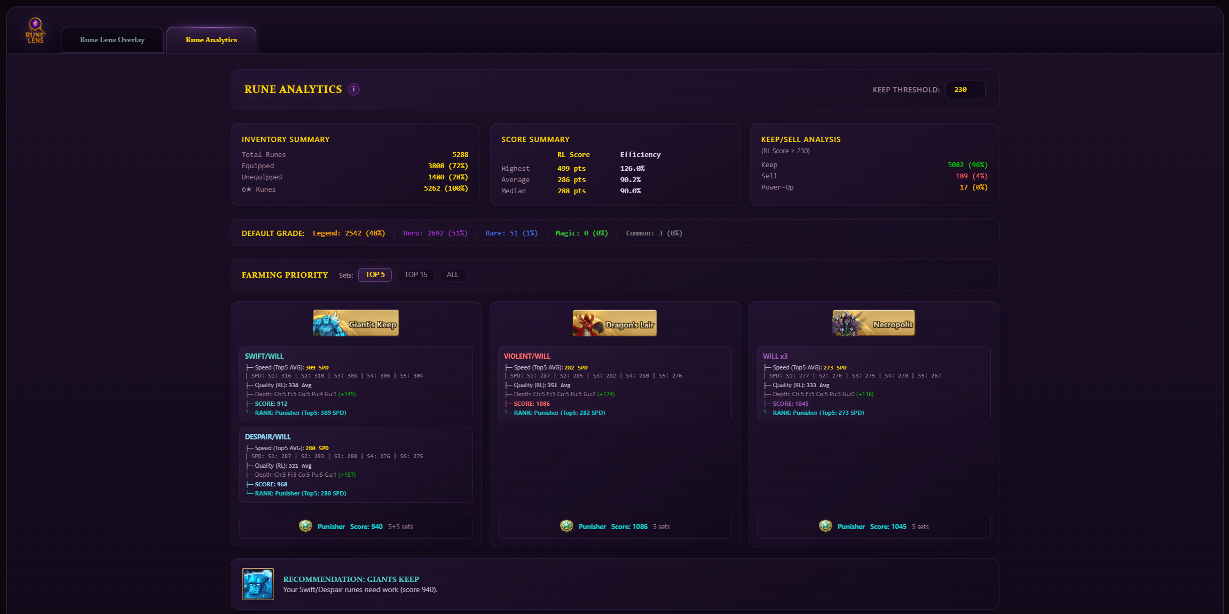The width and height of the screenshot is (1229, 614).
Task: Show ALL farming priority sets
Action: [452, 274]
